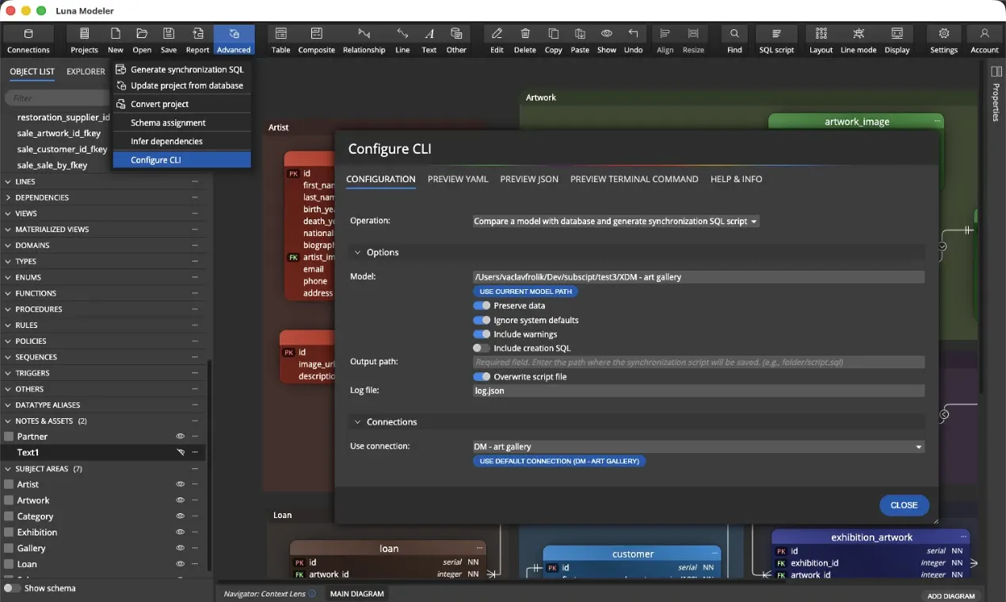Toggle Overwrite script file switch
This screenshot has height=602, width=1006.
482,377
